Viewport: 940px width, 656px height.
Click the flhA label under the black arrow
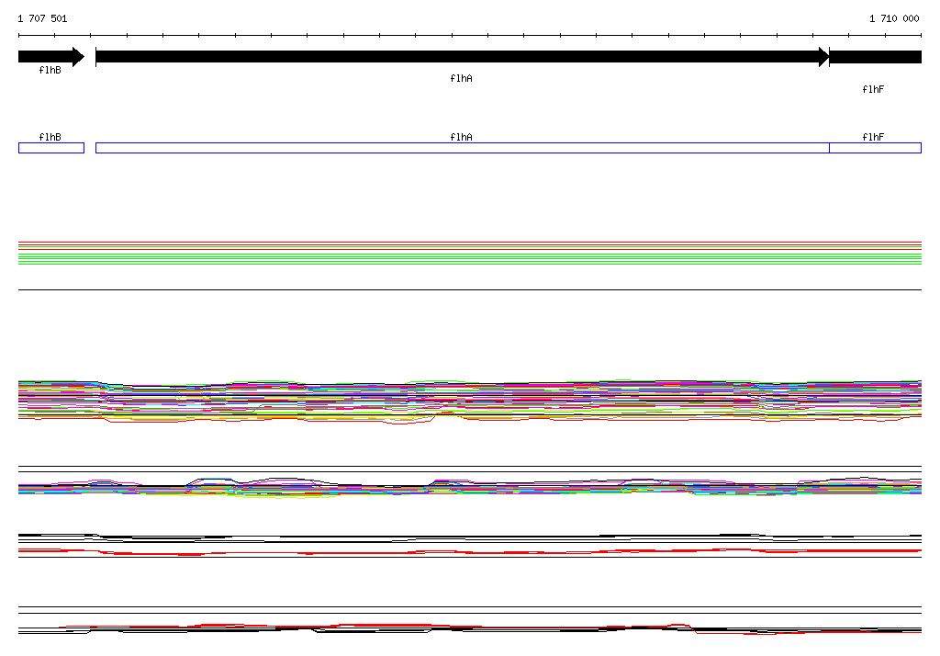[461, 79]
